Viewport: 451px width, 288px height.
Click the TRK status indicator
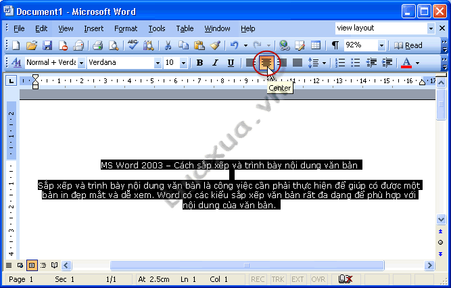[277, 279]
